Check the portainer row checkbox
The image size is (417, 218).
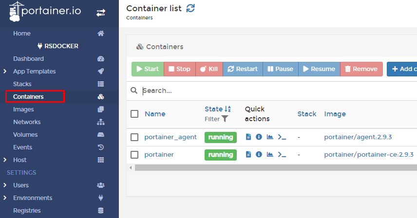click(134, 155)
